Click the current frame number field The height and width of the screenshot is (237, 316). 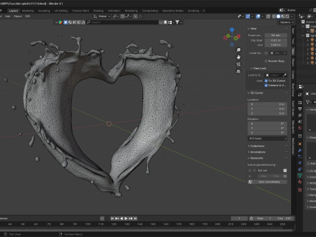[x=239, y=219]
